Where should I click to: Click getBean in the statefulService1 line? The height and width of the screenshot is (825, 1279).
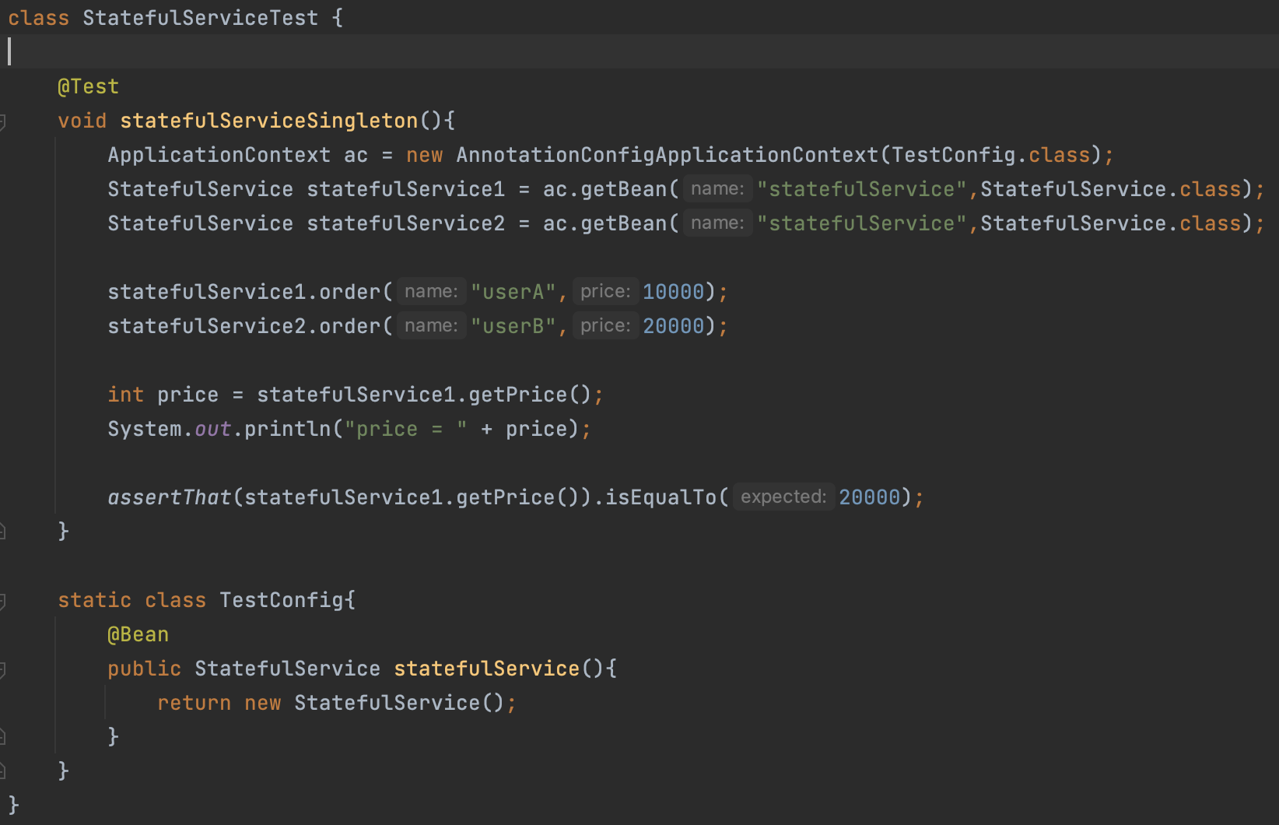623,189
